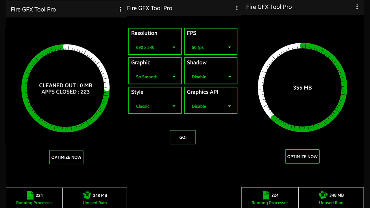Tap the Unused Ram chip icon under APPS CLOSED gauge
Viewport: 370px width, 208px height.
tap(87, 196)
